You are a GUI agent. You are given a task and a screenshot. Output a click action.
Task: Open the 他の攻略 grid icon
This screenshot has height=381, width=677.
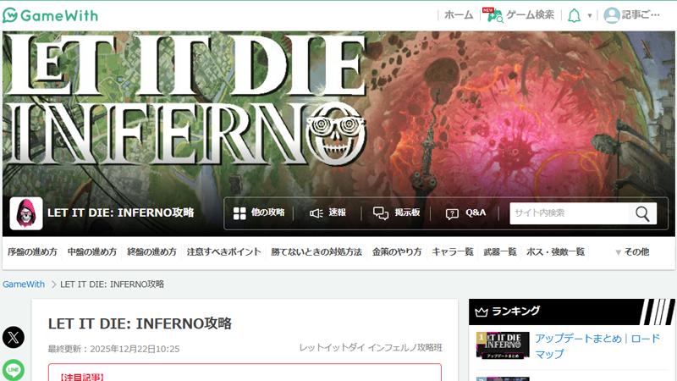pyautogui.click(x=239, y=213)
